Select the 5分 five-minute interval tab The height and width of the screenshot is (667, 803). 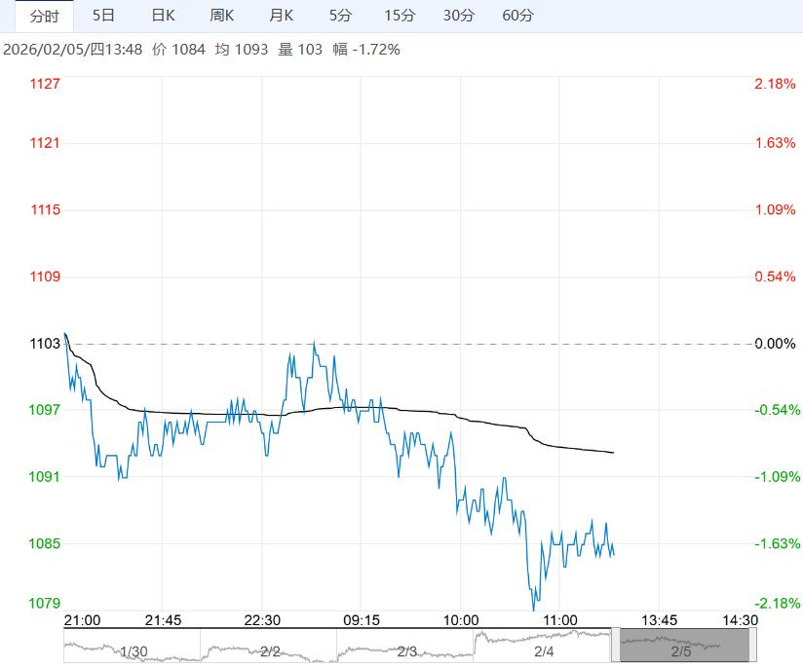point(340,16)
